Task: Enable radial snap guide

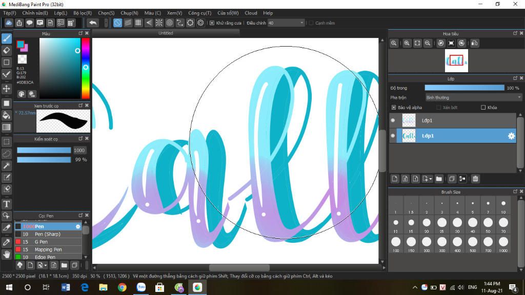Action: [x=159, y=23]
